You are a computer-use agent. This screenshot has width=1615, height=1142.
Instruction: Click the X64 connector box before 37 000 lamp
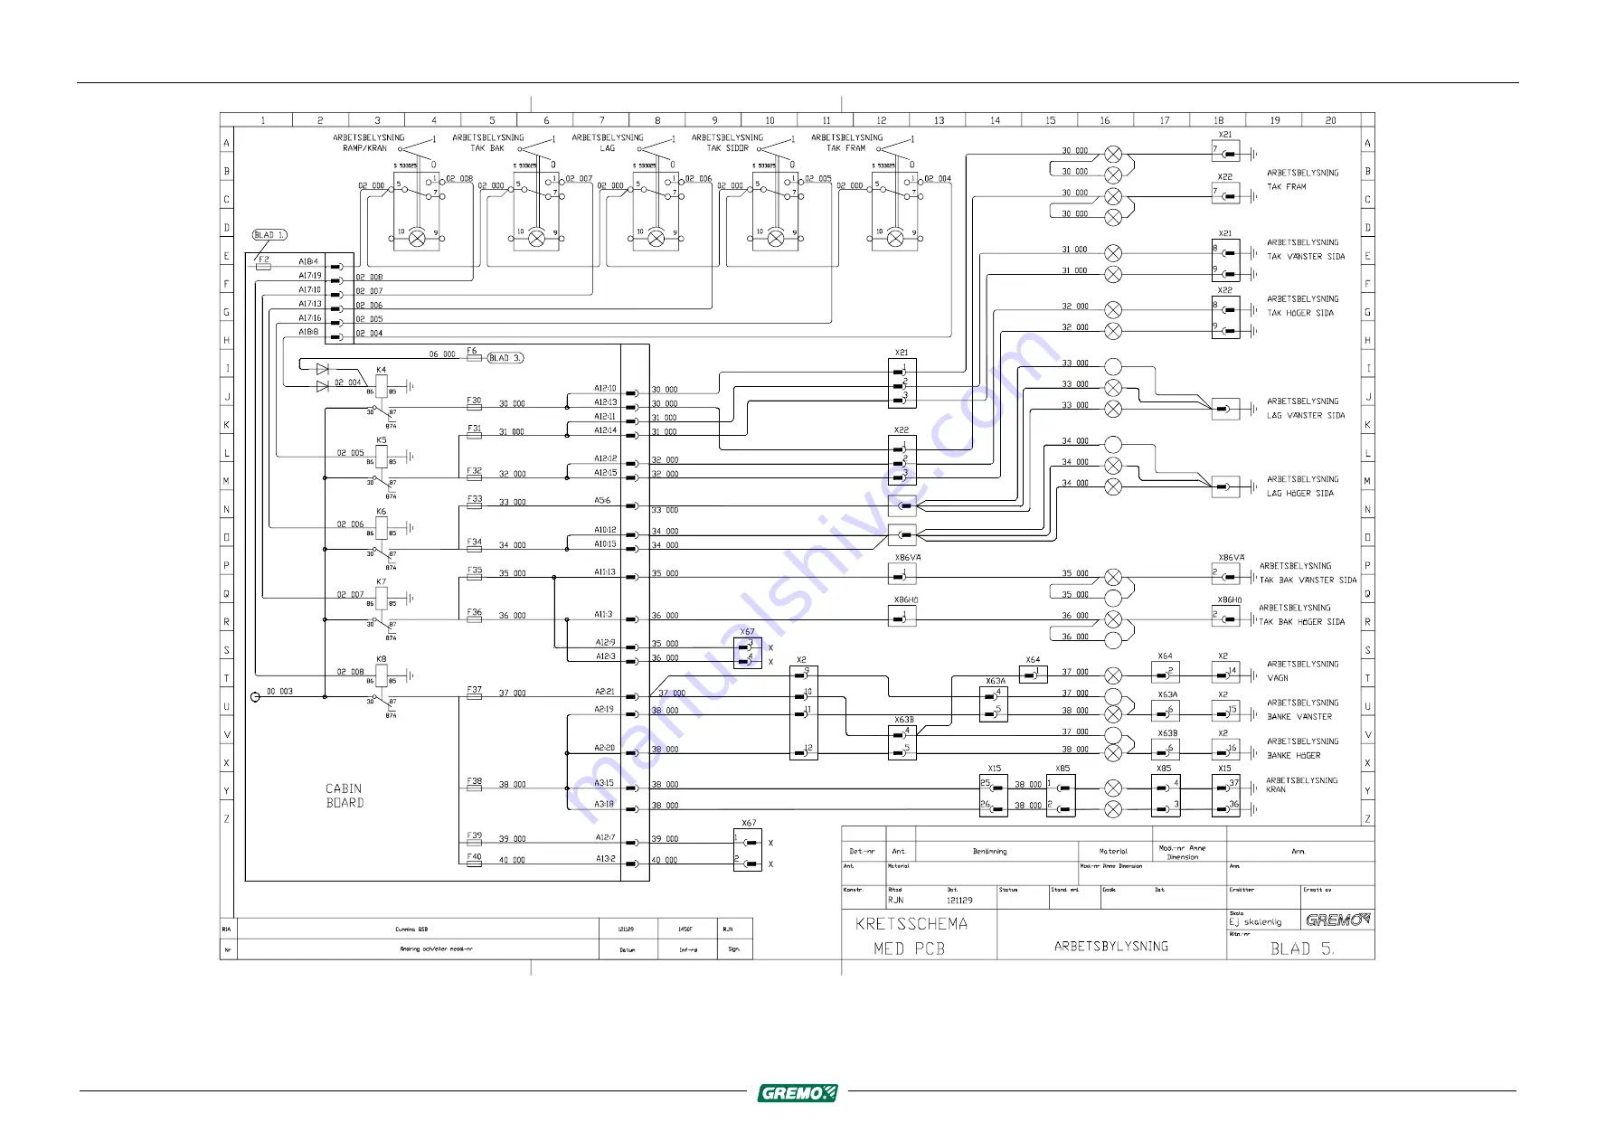(x=1034, y=674)
